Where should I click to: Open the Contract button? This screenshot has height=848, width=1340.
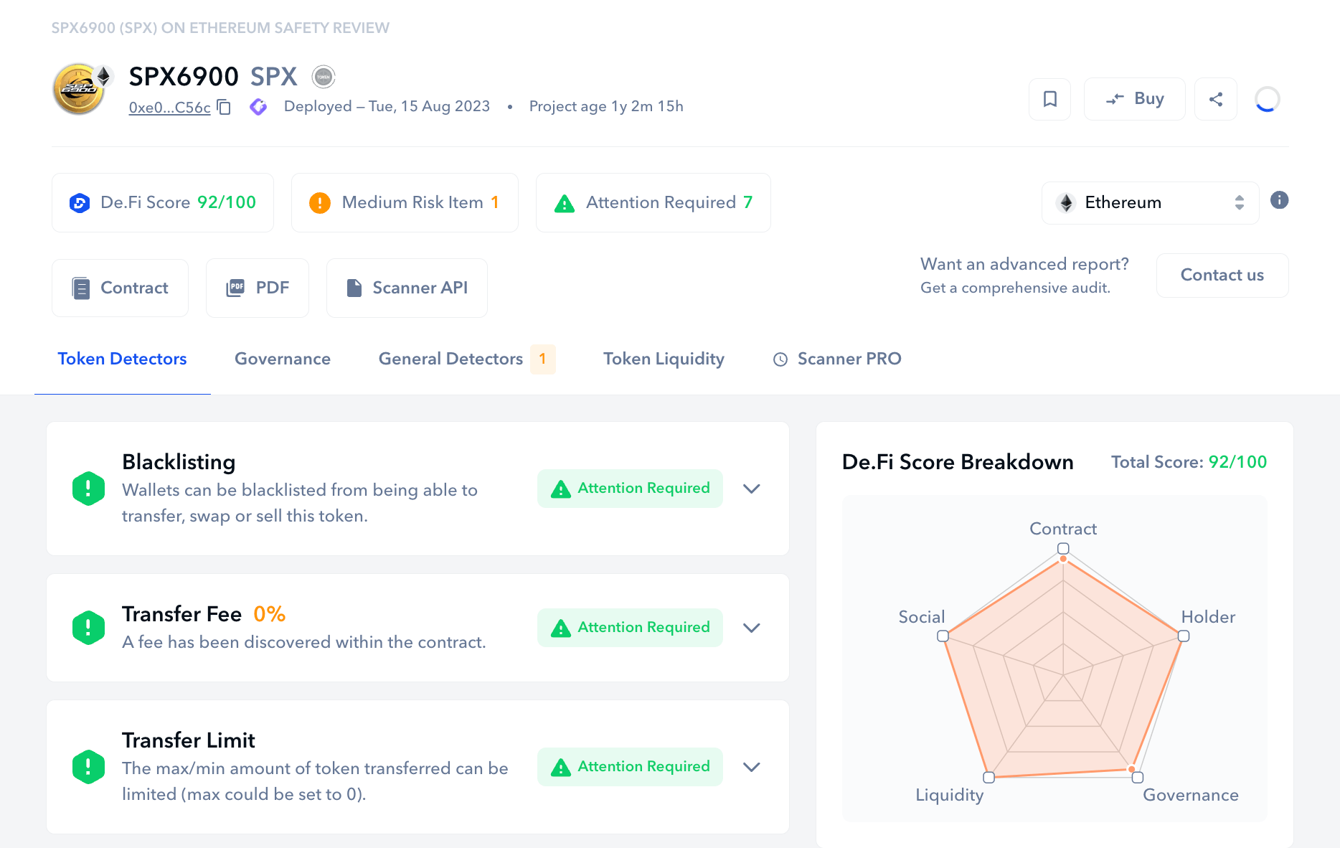121,288
